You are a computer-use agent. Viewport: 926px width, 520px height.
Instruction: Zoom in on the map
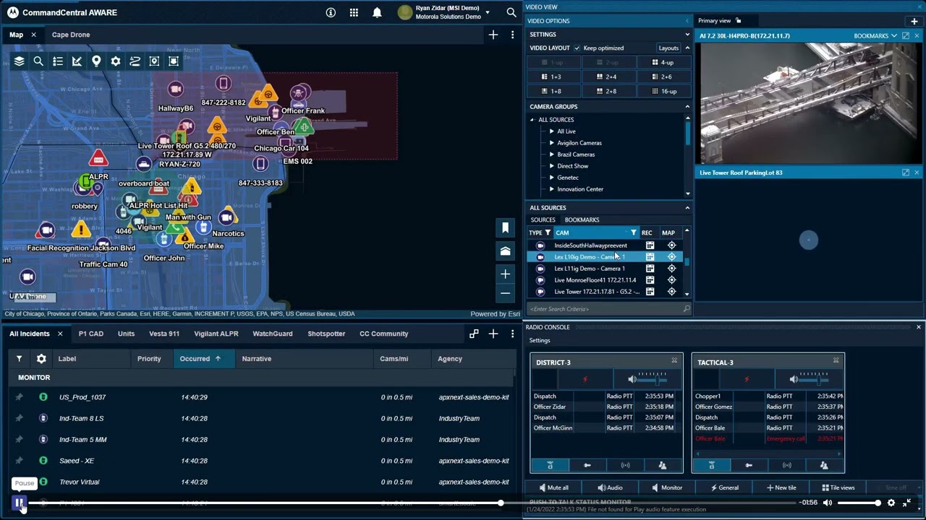505,274
